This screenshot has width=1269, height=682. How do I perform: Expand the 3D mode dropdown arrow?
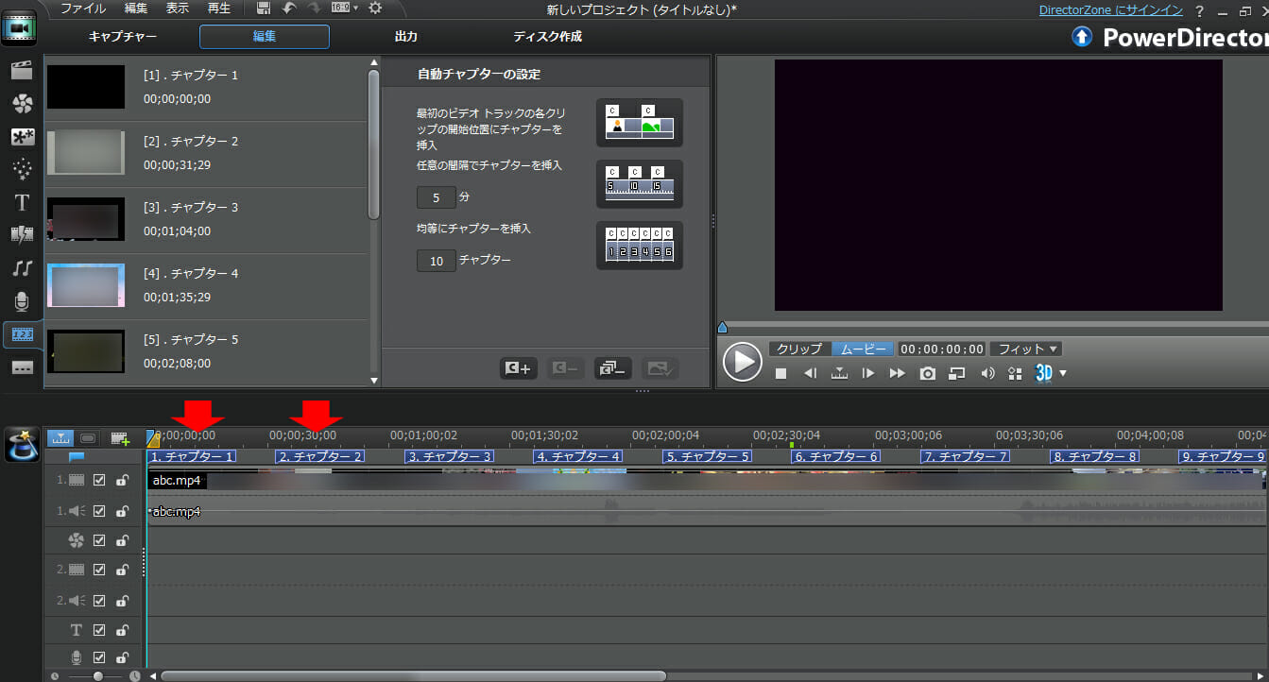click(x=1063, y=373)
